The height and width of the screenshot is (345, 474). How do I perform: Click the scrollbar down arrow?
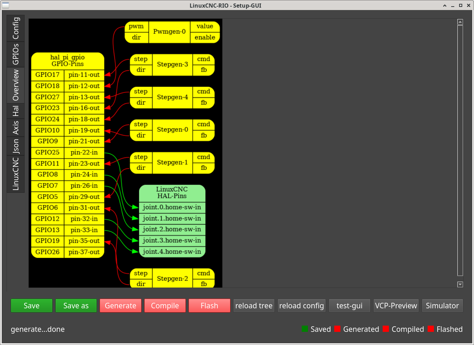point(460,284)
